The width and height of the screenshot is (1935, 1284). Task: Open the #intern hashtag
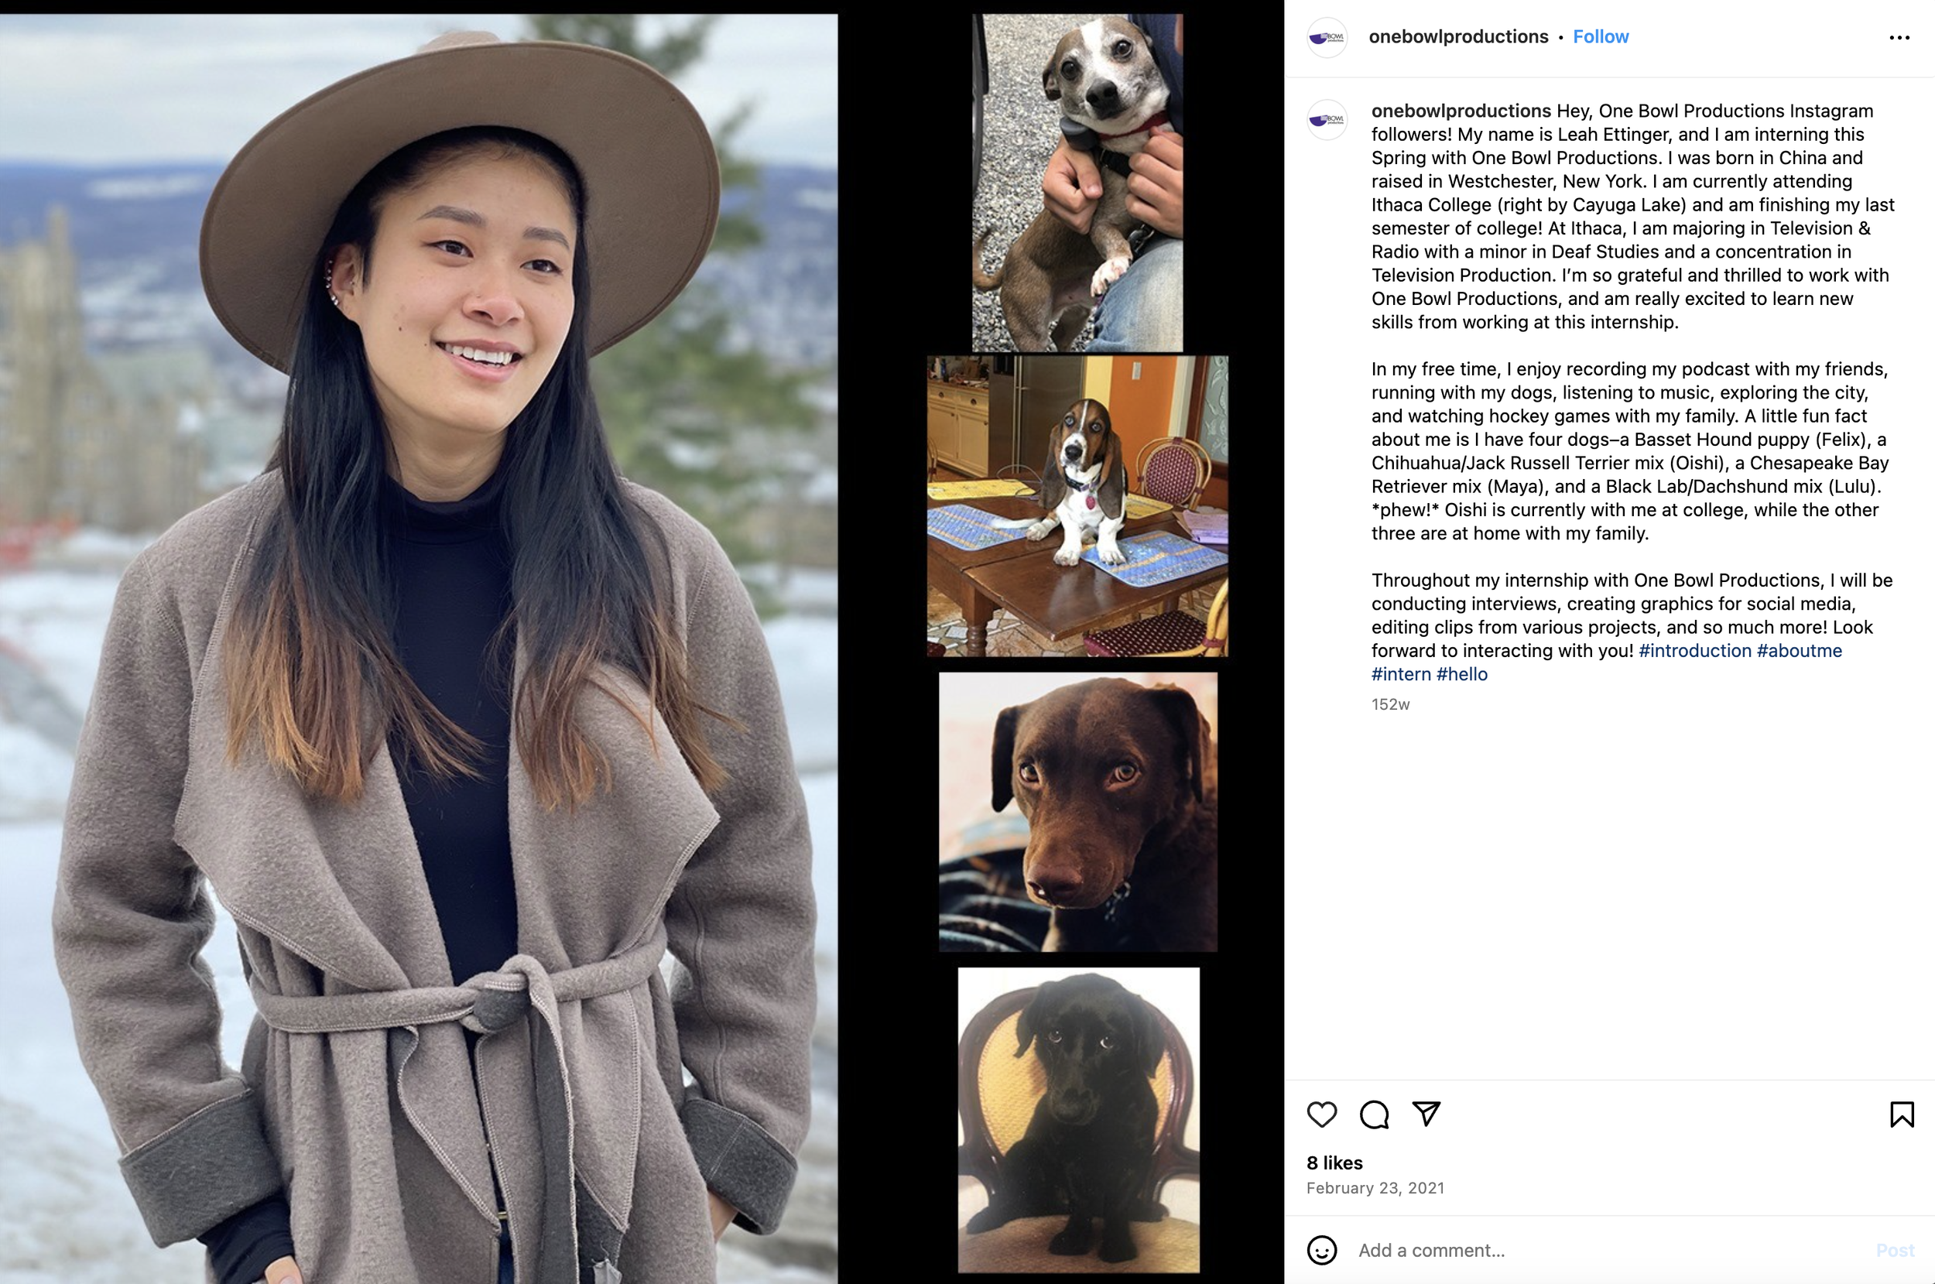(x=1401, y=674)
